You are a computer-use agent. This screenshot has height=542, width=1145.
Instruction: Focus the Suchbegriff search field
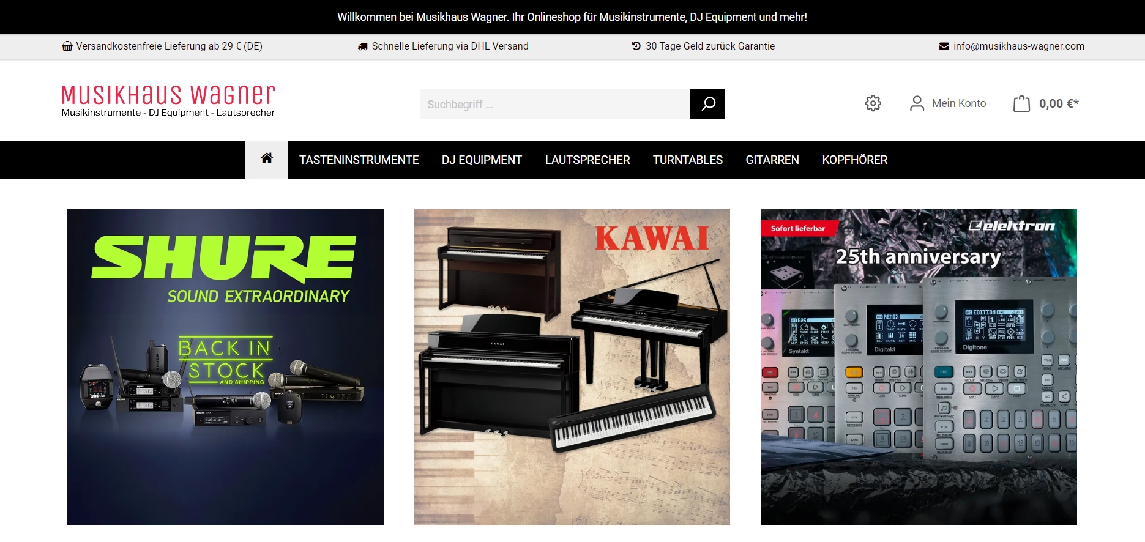tap(555, 104)
